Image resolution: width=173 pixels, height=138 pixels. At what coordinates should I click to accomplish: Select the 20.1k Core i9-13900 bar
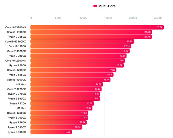click(x=81, y=46)
